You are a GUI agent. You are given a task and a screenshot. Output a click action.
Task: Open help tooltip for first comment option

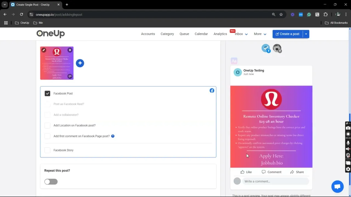[x=113, y=136]
